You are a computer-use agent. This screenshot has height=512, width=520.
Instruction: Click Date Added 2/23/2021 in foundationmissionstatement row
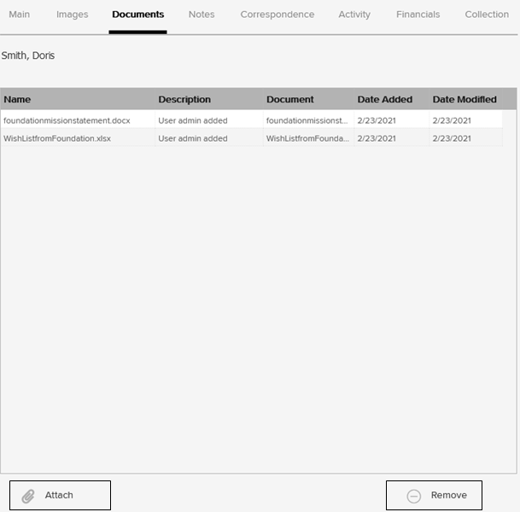tap(392, 120)
